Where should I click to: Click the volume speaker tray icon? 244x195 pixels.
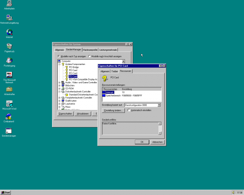coord(233,193)
